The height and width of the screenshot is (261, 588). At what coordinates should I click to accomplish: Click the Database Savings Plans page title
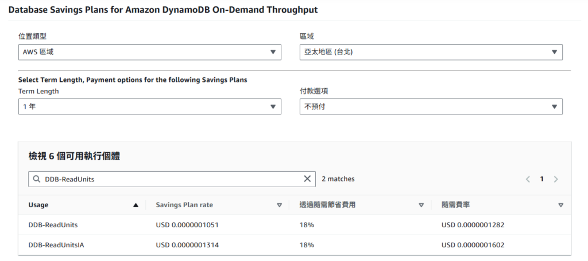point(163,10)
